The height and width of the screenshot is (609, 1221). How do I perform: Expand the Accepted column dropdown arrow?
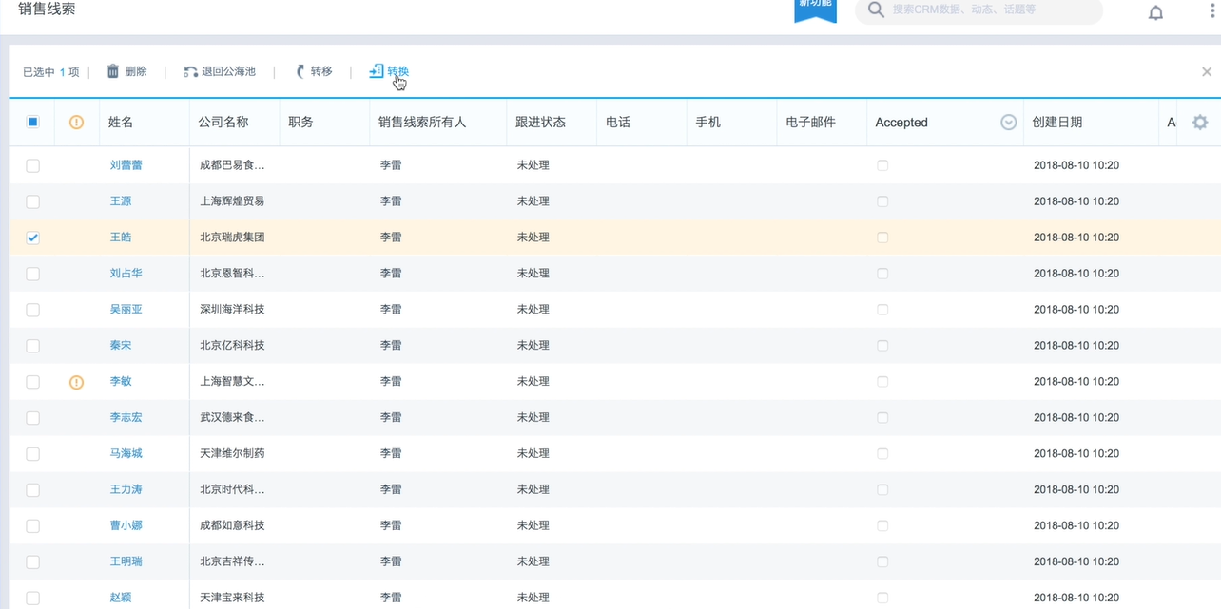[x=1008, y=123]
